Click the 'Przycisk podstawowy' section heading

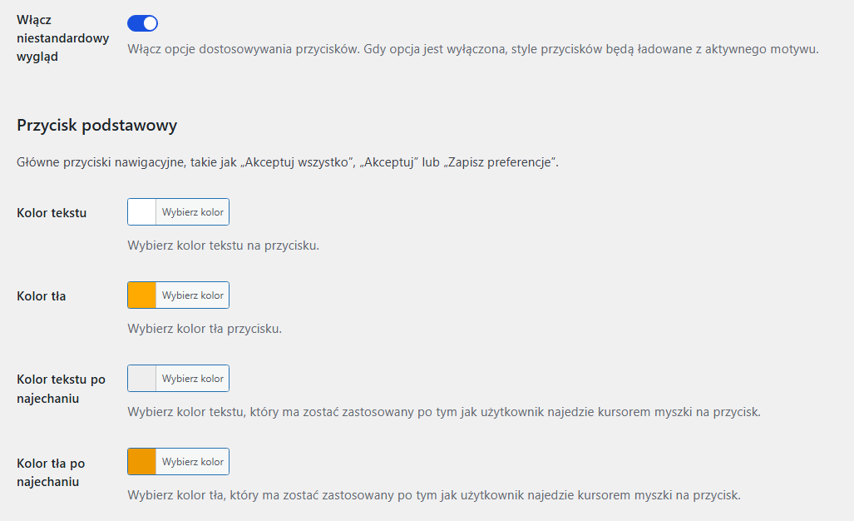pos(97,126)
